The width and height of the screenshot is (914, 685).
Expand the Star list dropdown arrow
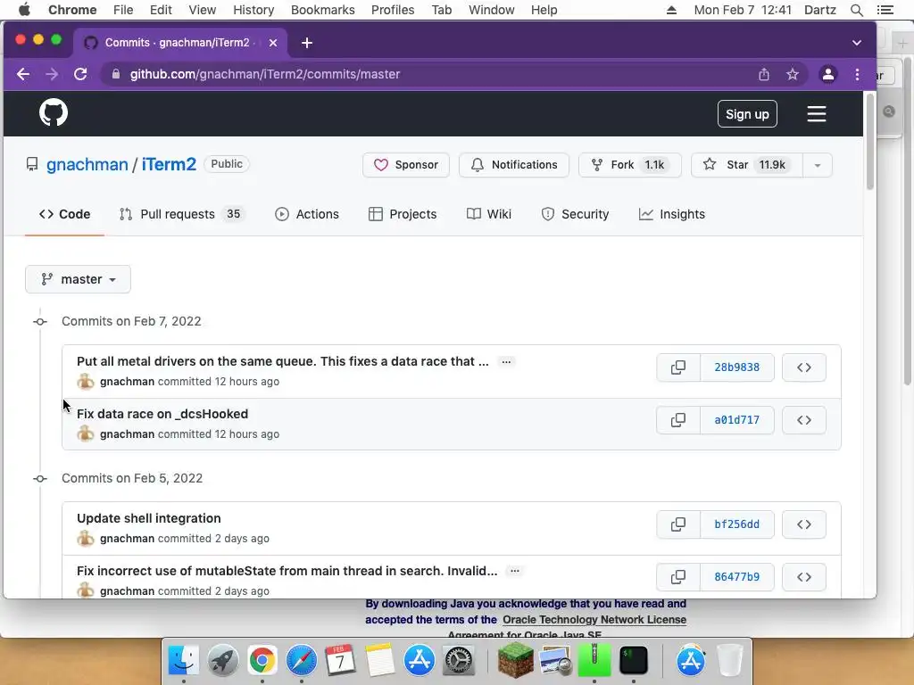818,165
